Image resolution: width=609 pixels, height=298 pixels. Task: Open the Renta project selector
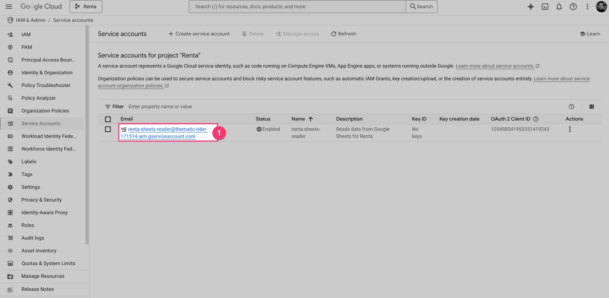pos(86,7)
